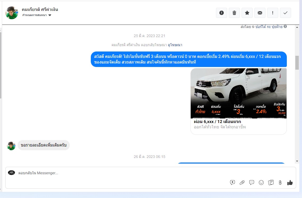Click the ดูโฆษณา link
Image resolution: width=302 pixels, height=198 pixels.
click(175, 45)
